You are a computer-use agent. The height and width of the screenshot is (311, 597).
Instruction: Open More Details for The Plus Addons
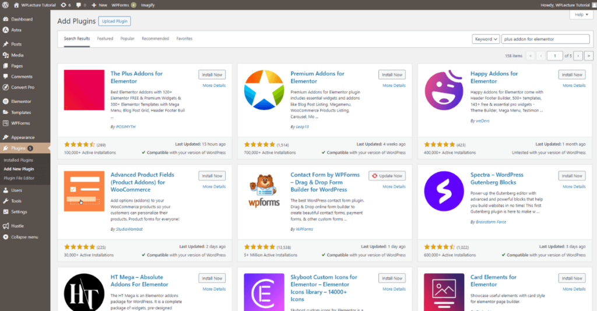[214, 86]
